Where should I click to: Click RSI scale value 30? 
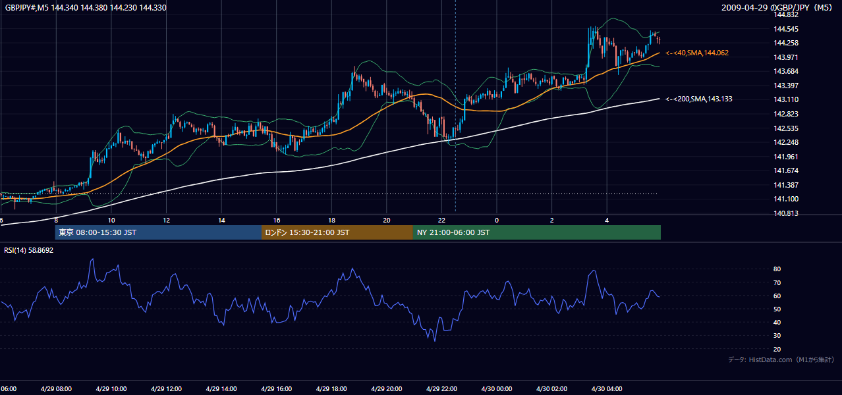(777, 336)
